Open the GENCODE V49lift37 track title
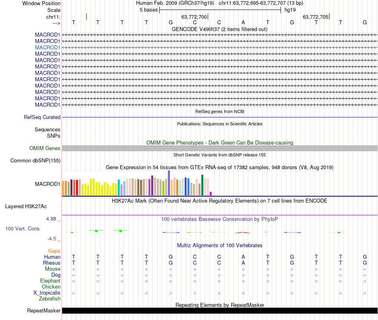The height and width of the screenshot is (320, 378). point(219,29)
